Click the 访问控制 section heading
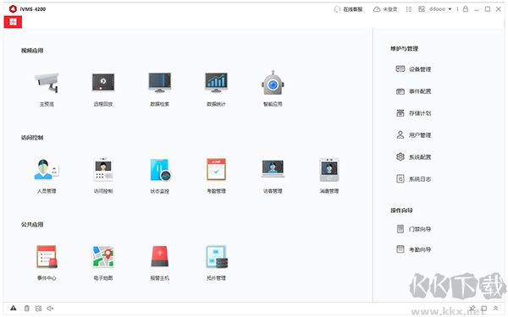 point(32,138)
